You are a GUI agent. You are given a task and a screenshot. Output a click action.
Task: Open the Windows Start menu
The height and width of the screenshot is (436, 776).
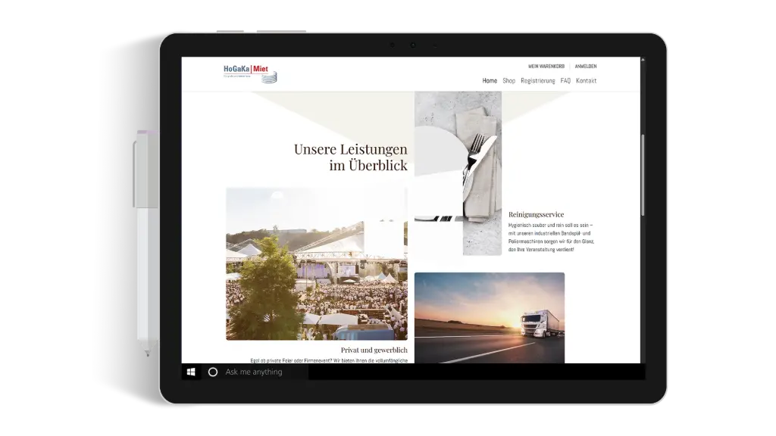(191, 372)
